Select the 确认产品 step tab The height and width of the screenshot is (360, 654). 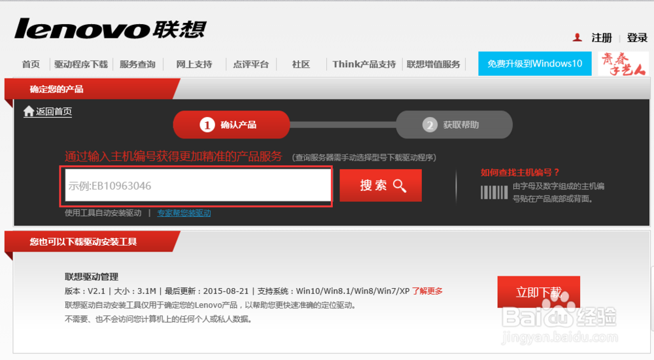[x=232, y=125]
